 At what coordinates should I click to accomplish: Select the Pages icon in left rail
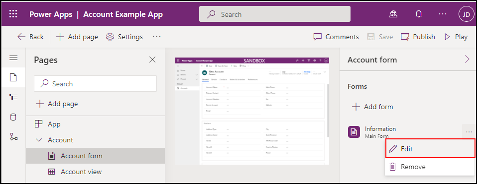(x=13, y=77)
